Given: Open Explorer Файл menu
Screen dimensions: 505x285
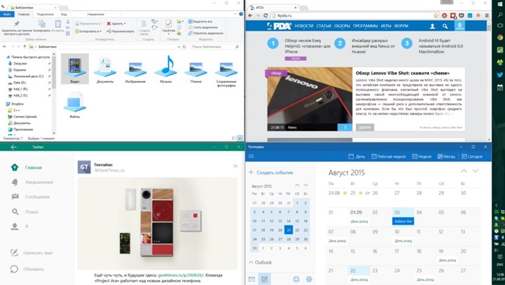Looking at the screenshot, I should [x=7, y=14].
